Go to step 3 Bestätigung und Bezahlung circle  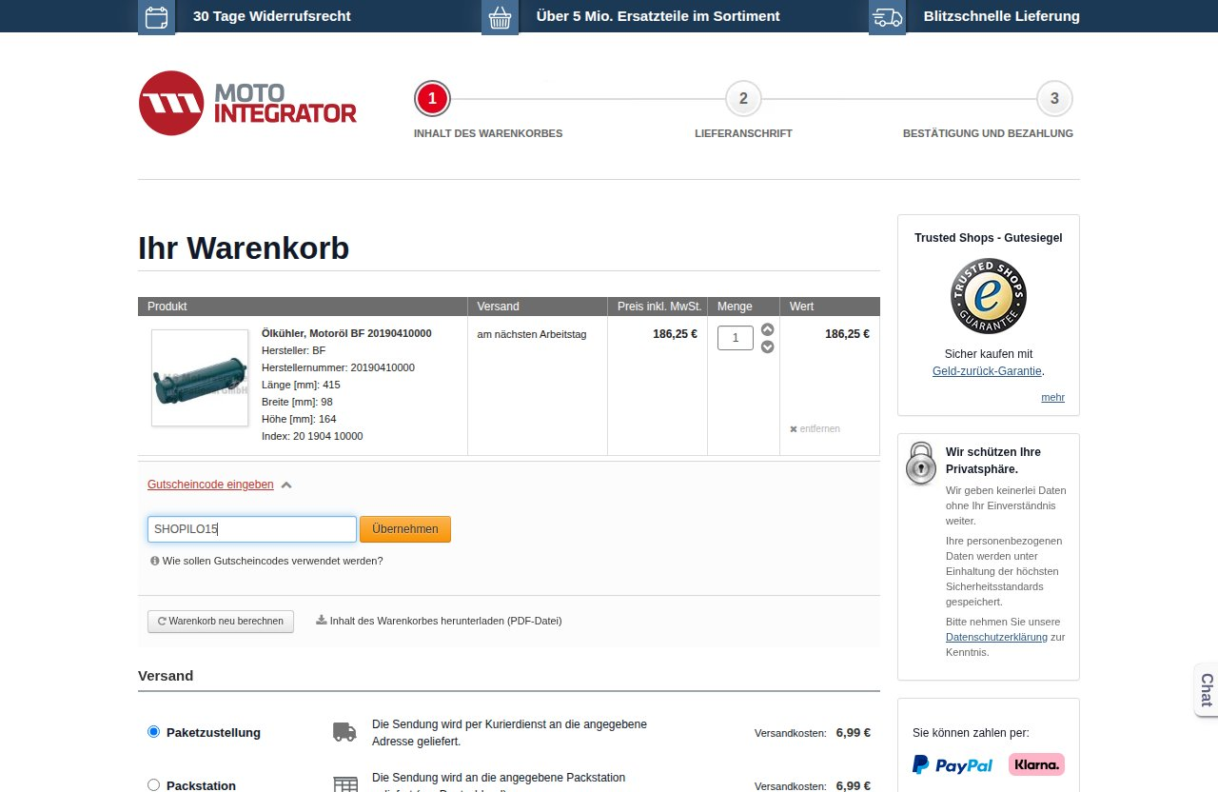pos(1054,98)
